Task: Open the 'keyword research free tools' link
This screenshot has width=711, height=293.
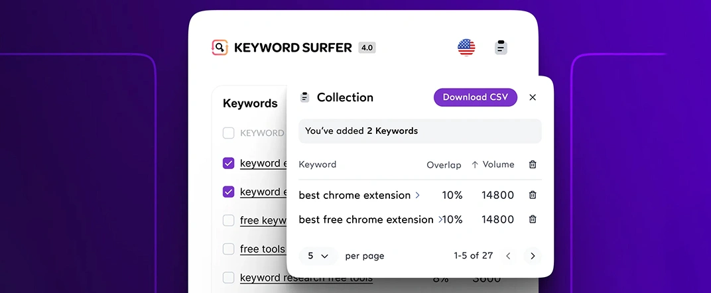Action: 306,278
